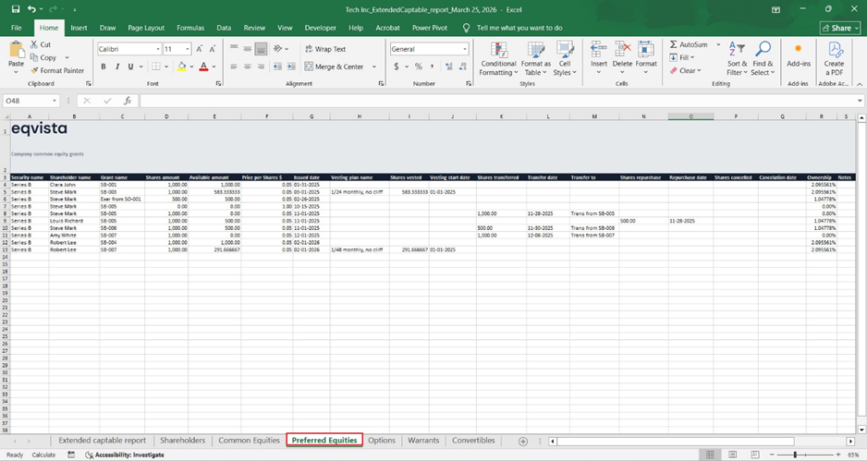Viewport: 867px width, 461px height.
Task: Add a new sheet with plus button
Action: (x=523, y=441)
